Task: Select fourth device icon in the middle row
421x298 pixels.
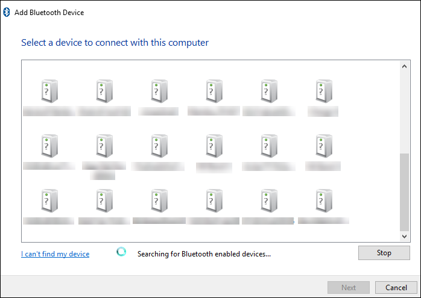Action: tap(214, 146)
